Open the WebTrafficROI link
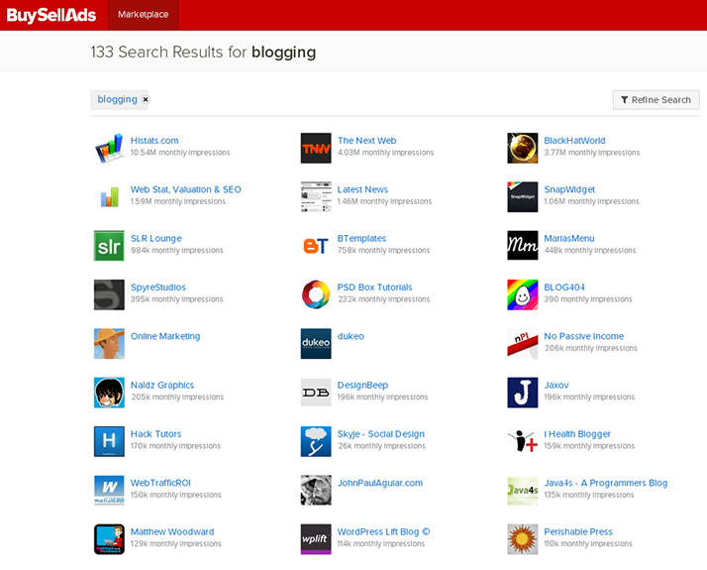Image resolution: width=707 pixels, height=570 pixels. [x=160, y=483]
